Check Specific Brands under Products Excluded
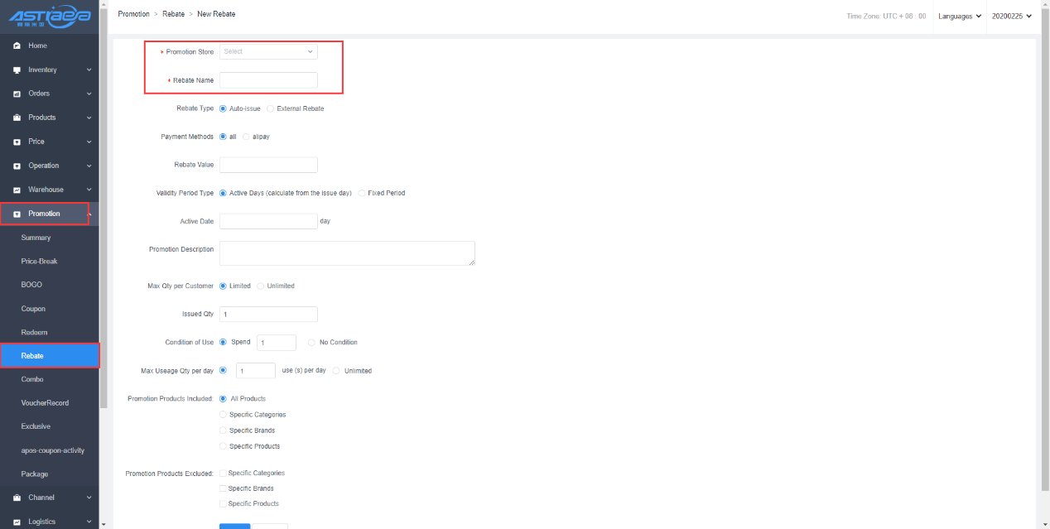 coord(222,488)
